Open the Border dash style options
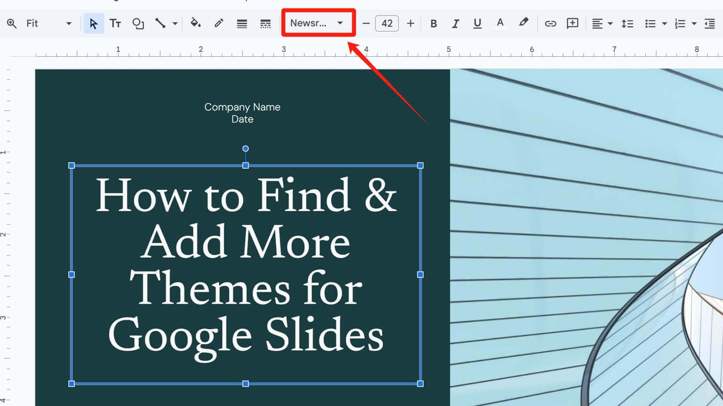Screen dimensions: 723x406 pyautogui.click(x=266, y=24)
